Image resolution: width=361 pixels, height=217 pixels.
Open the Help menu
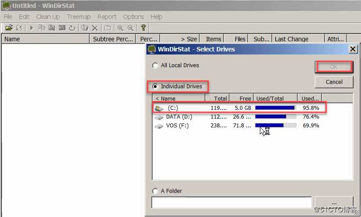pos(157,17)
